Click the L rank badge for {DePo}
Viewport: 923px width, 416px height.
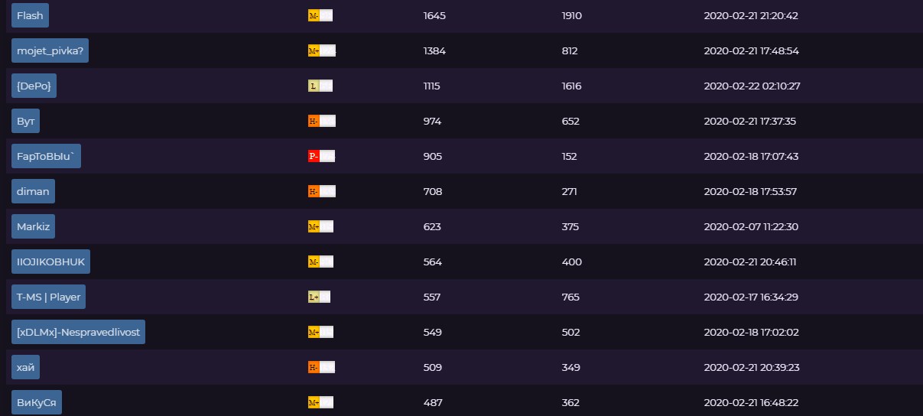coord(320,86)
